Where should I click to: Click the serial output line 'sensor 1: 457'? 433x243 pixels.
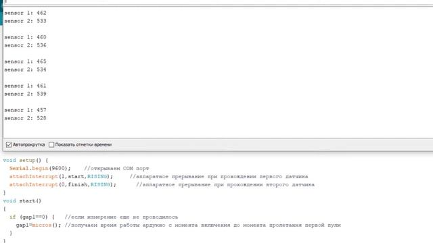point(25,110)
